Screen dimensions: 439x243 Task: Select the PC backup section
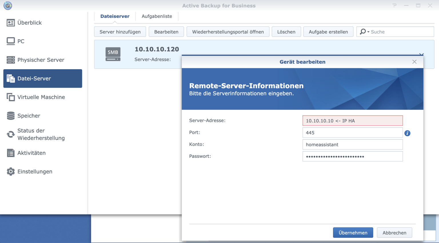point(21,41)
